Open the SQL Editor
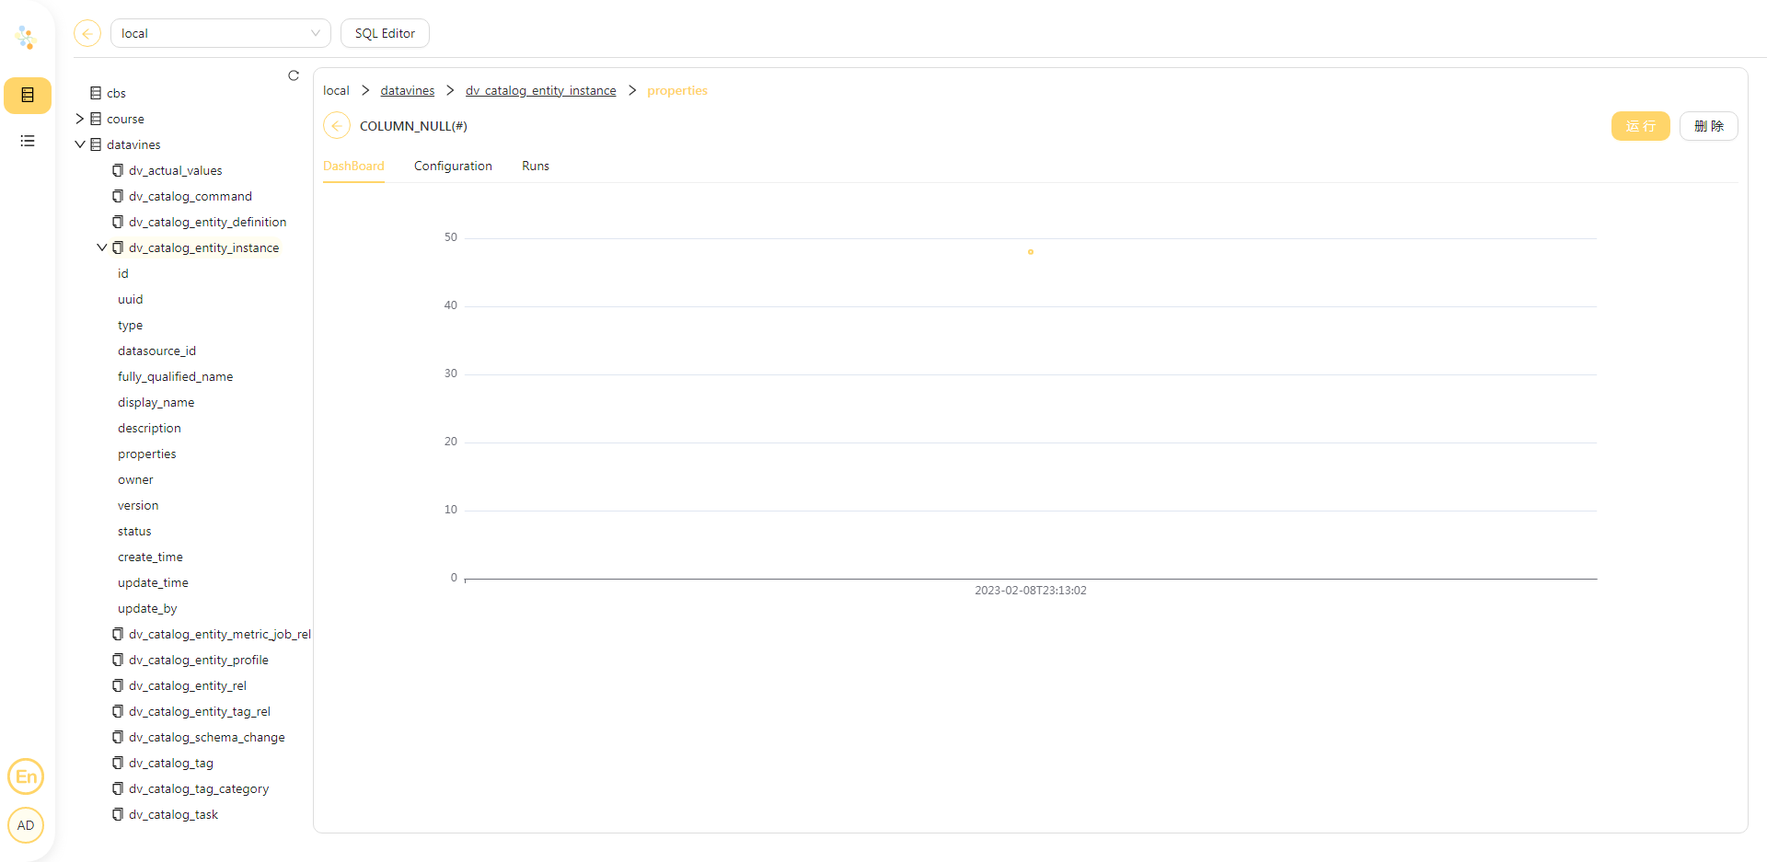Image resolution: width=1767 pixels, height=862 pixels. (x=385, y=33)
